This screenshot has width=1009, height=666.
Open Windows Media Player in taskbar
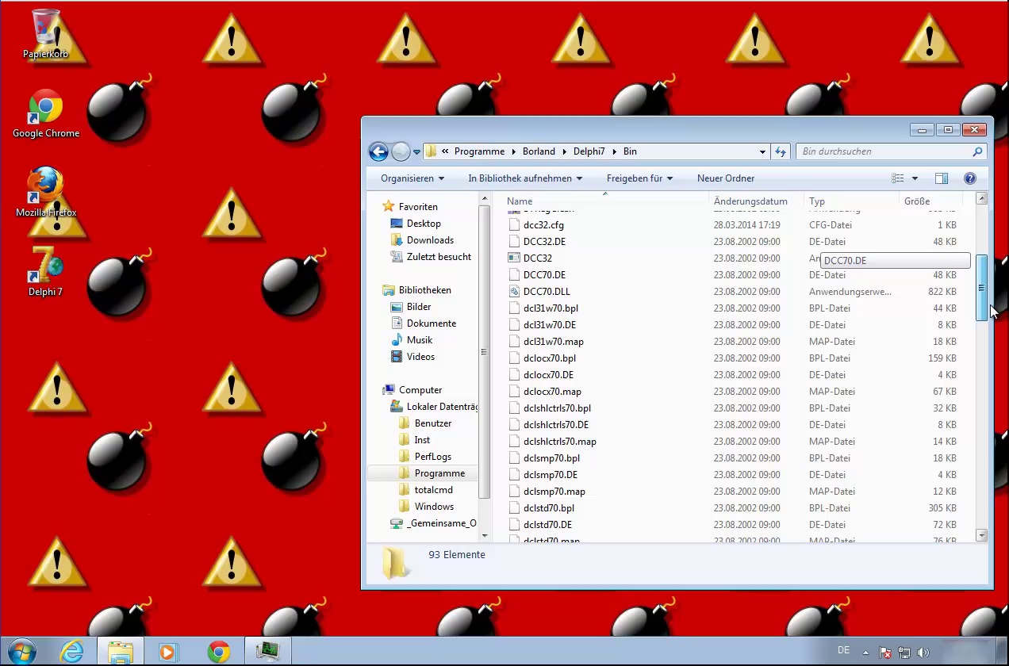[x=169, y=651]
